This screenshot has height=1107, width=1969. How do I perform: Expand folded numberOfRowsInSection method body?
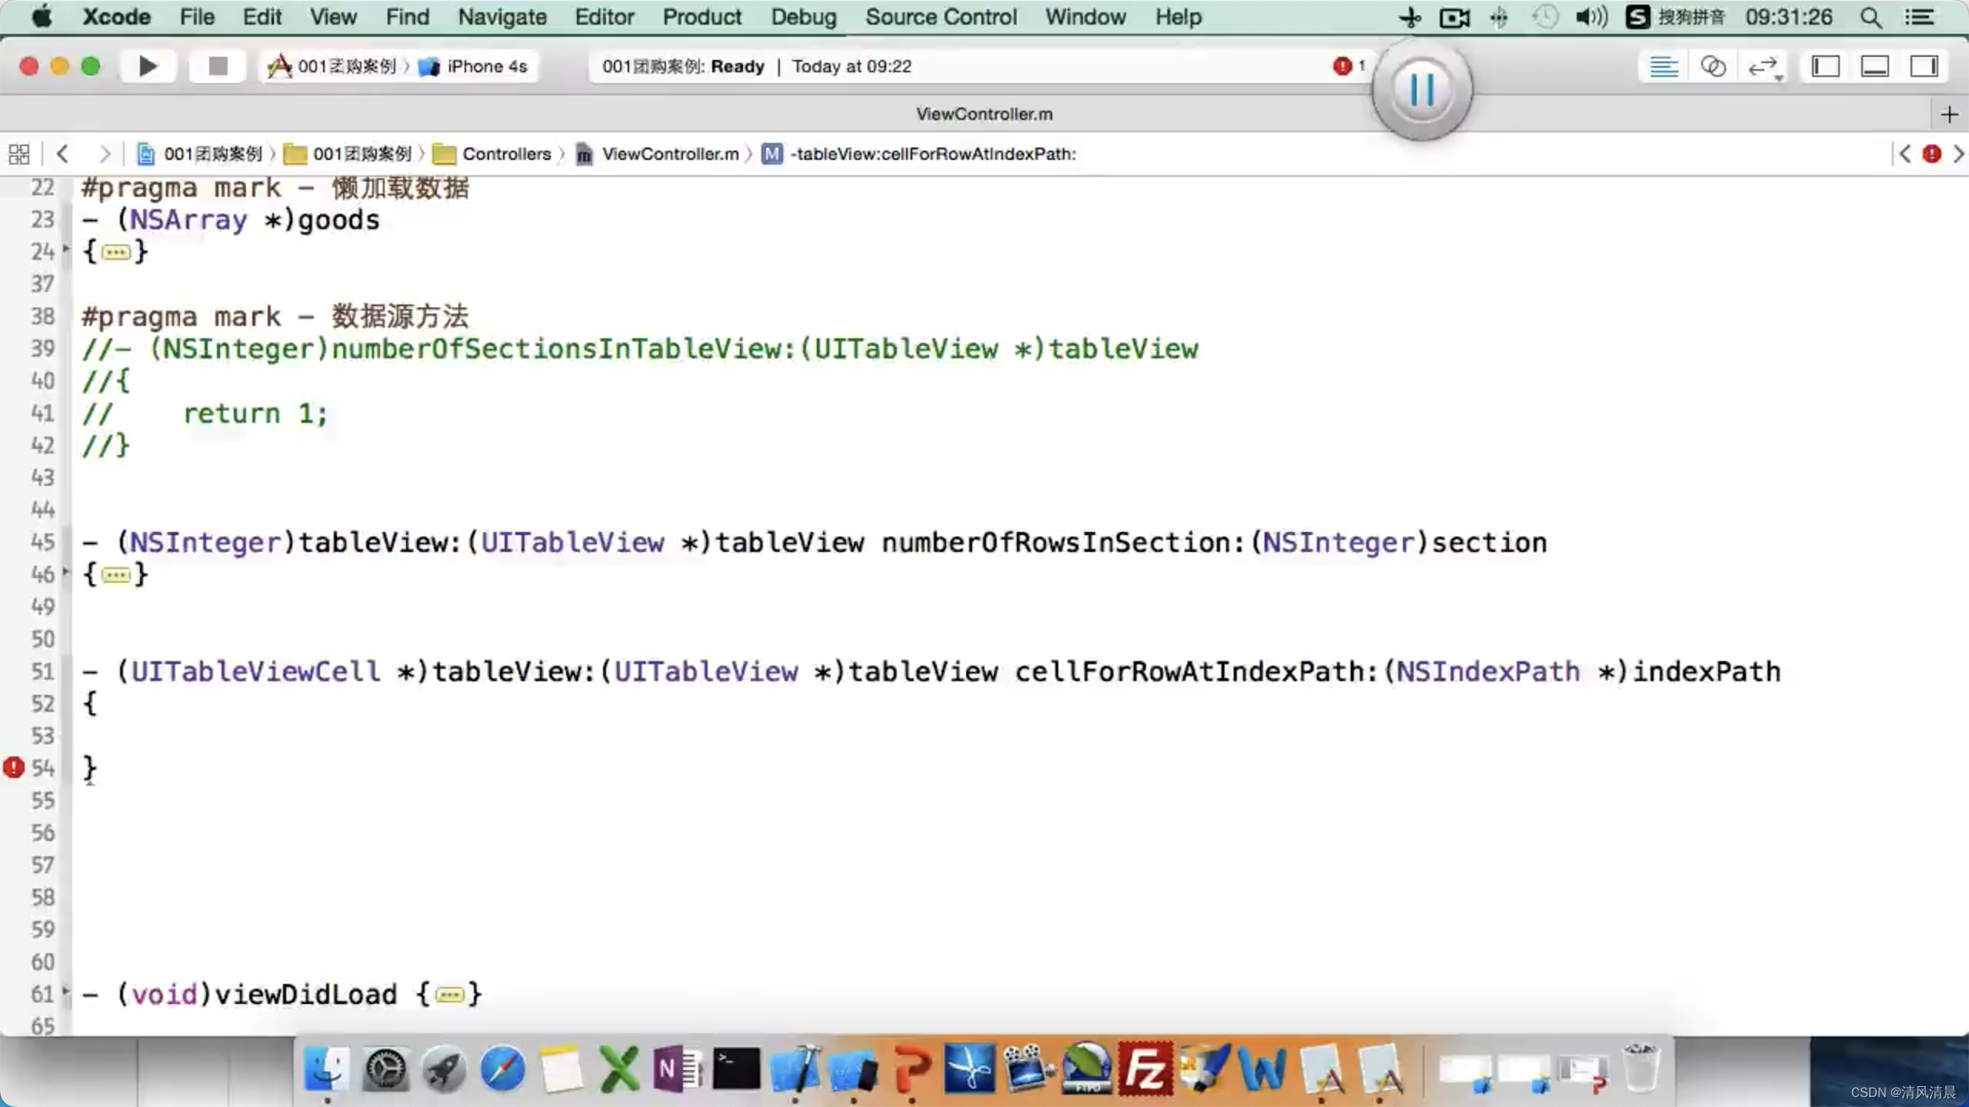[115, 575]
